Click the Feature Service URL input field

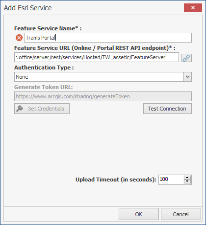[x=97, y=57]
